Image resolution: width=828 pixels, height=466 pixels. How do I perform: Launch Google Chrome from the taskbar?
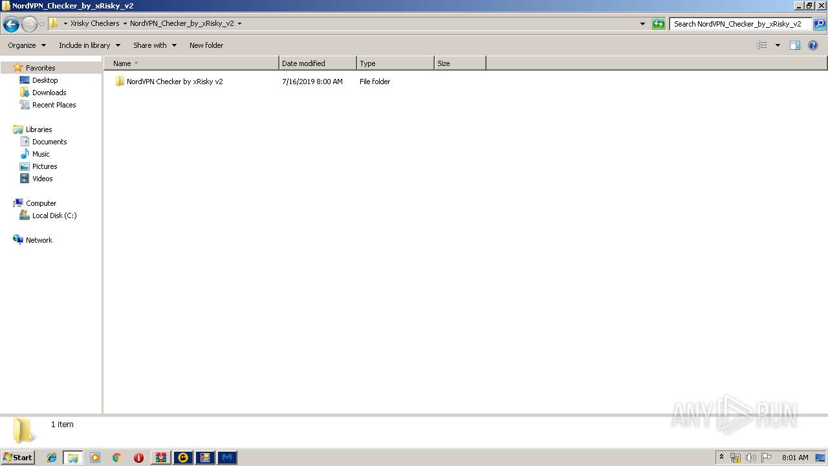click(x=116, y=458)
